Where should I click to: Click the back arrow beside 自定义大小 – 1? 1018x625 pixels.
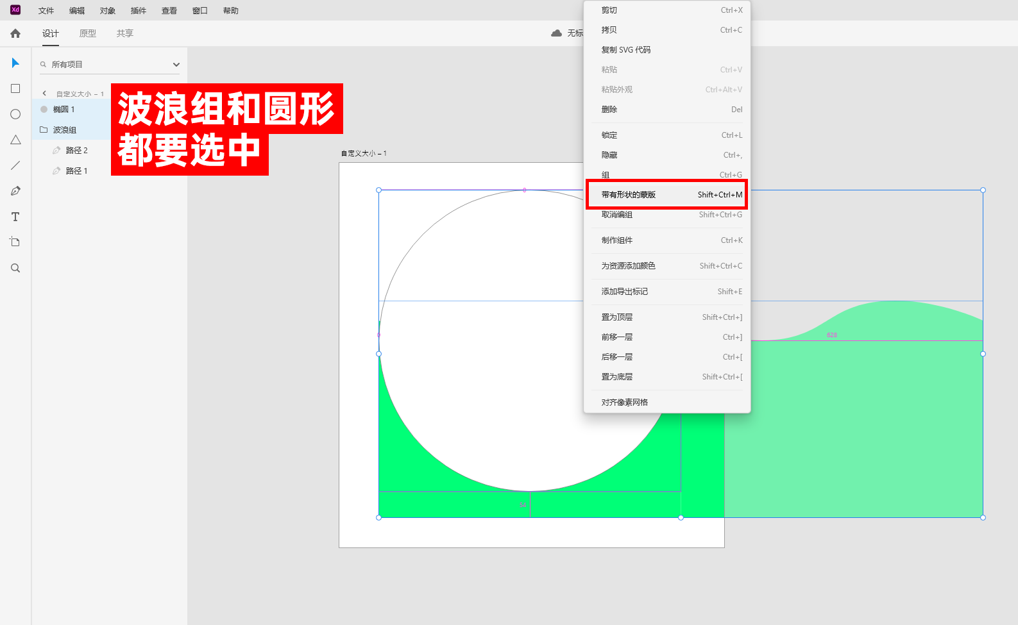click(x=44, y=94)
